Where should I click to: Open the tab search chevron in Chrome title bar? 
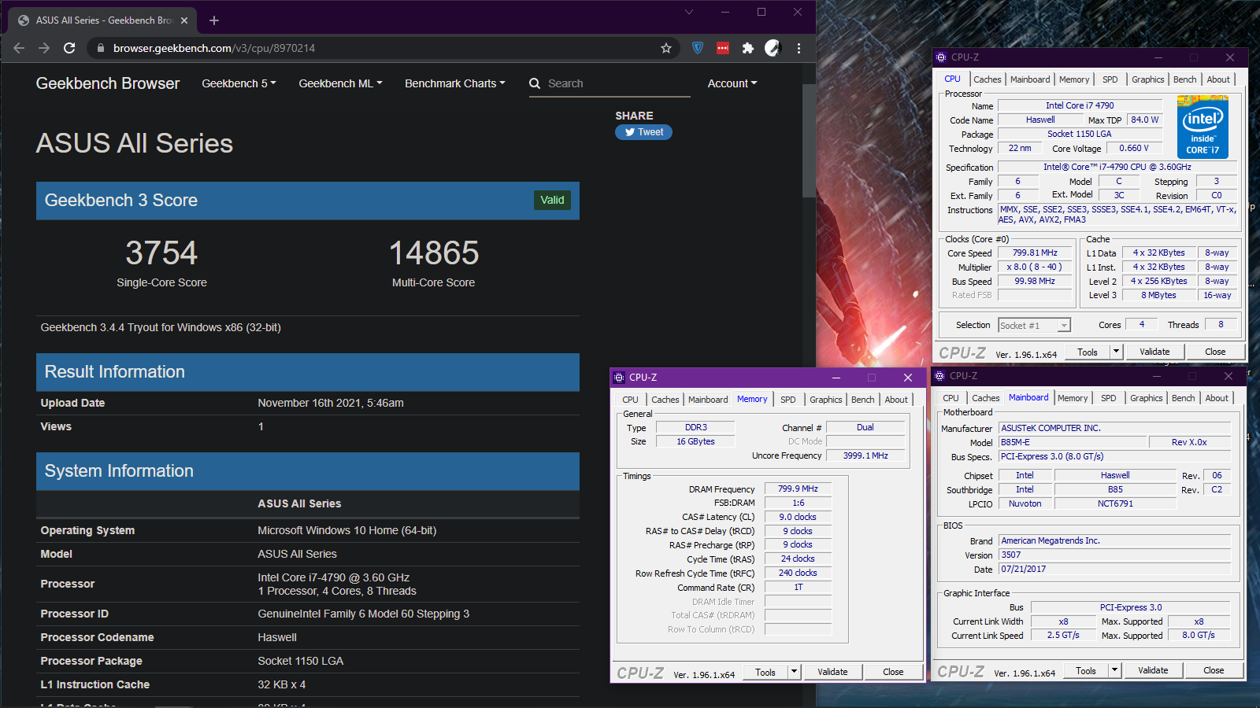(689, 12)
